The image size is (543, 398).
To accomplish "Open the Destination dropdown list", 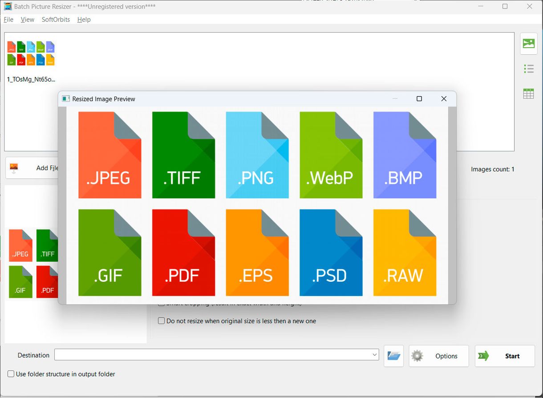I will [x=374, y=355].
